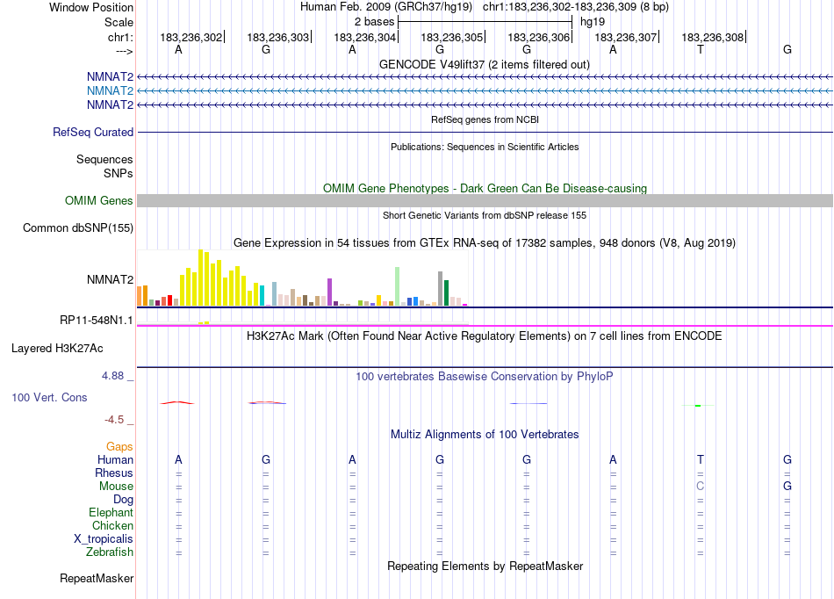Click the chr1:183,236,302-183,236,309 (8 bp) range text
834x599 pixels.
click(576, 7)
